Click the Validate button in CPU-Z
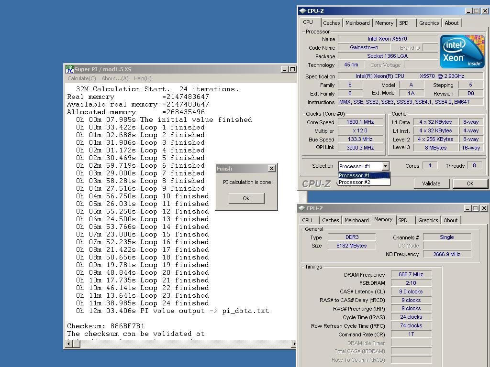The image size is (490, 367). point(431,183)
